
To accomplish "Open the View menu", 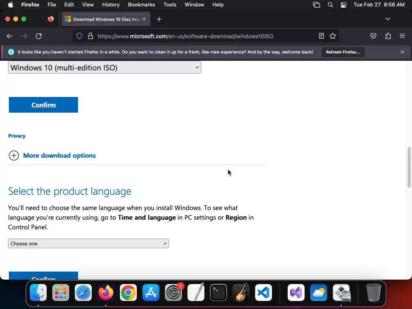I will pos(88,5).
